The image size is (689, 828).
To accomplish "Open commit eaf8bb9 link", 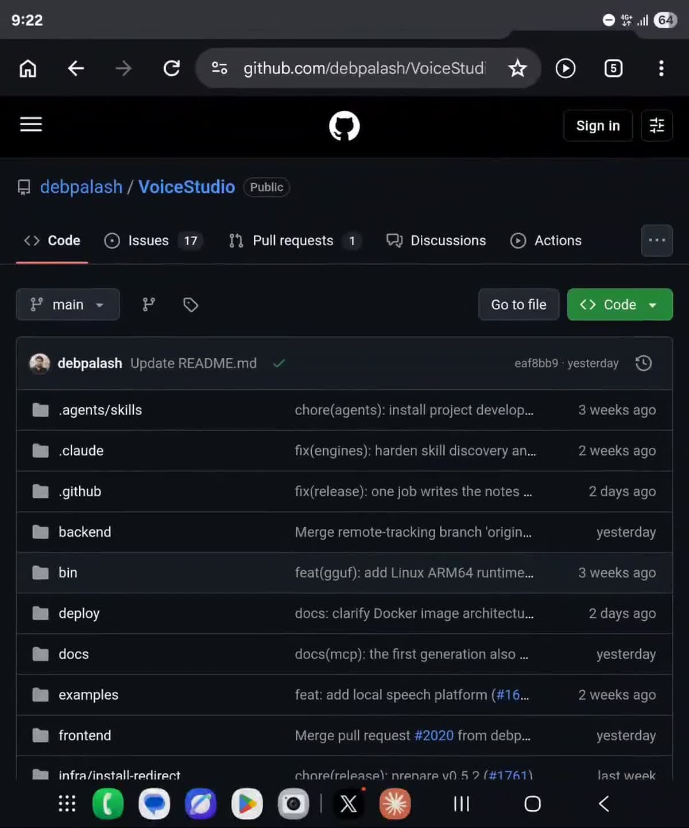I will coord(536,363).
